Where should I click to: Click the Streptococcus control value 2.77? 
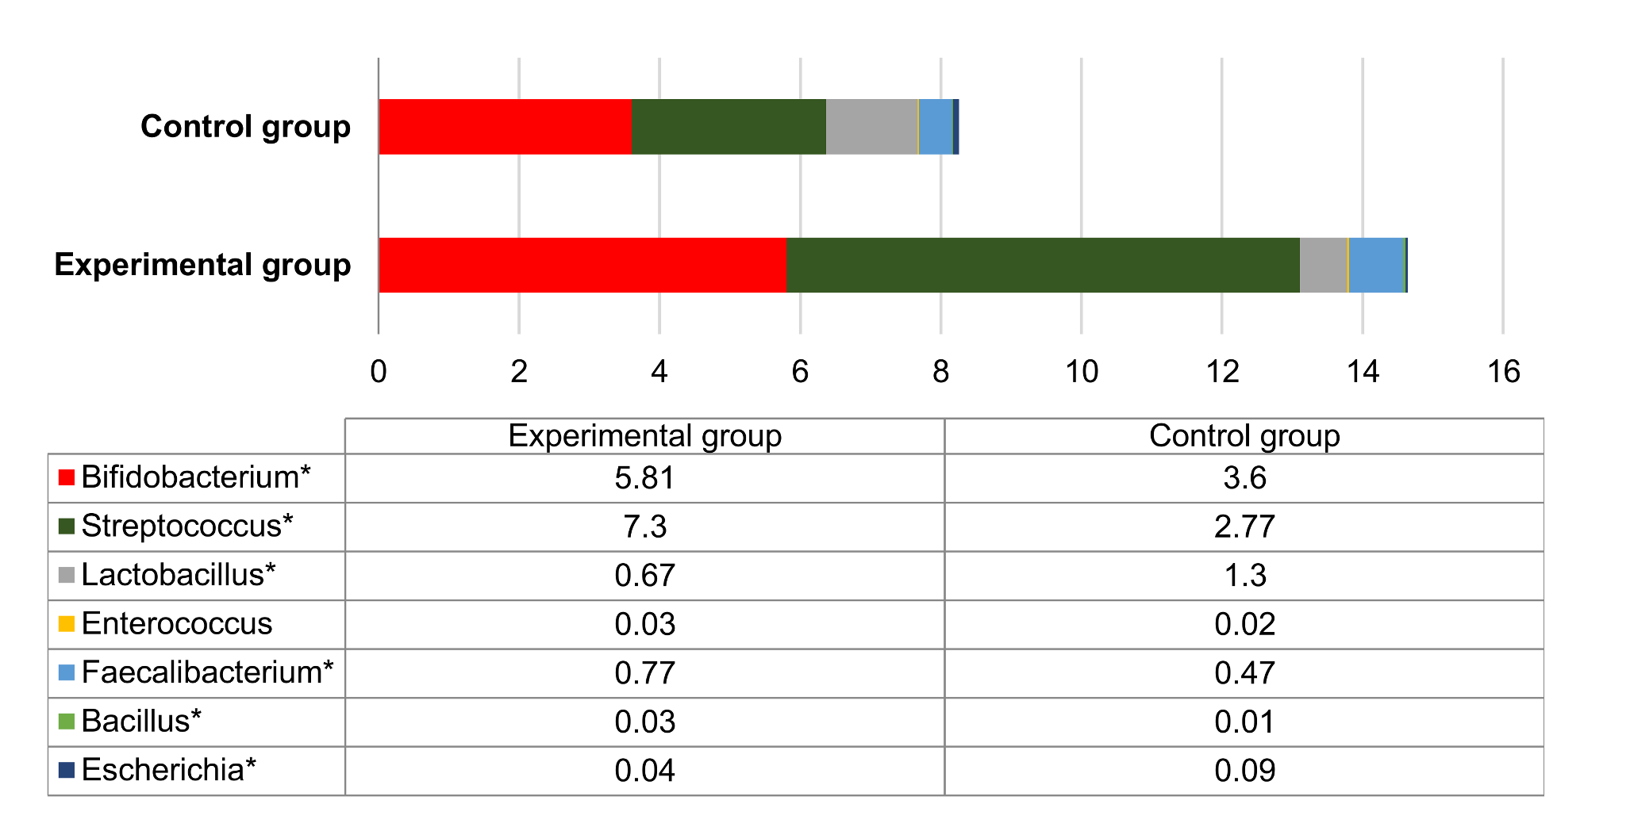click(1244, 526)
